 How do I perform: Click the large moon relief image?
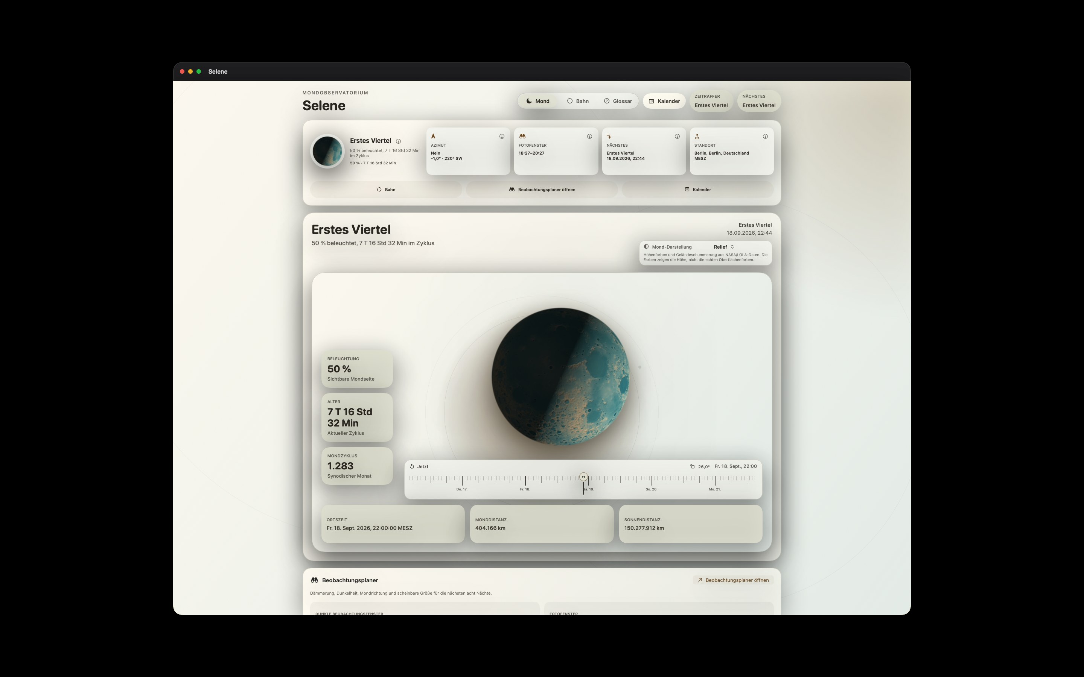pyautogui.click(x=560, y=376)
